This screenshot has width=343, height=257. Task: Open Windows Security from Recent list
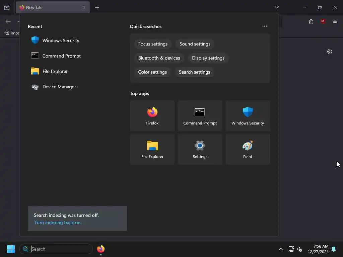[55, 40]
